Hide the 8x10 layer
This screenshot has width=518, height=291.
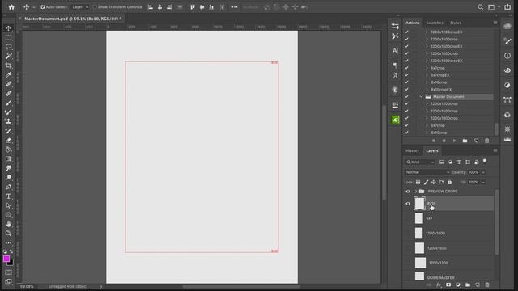click(x=408, y=204)
